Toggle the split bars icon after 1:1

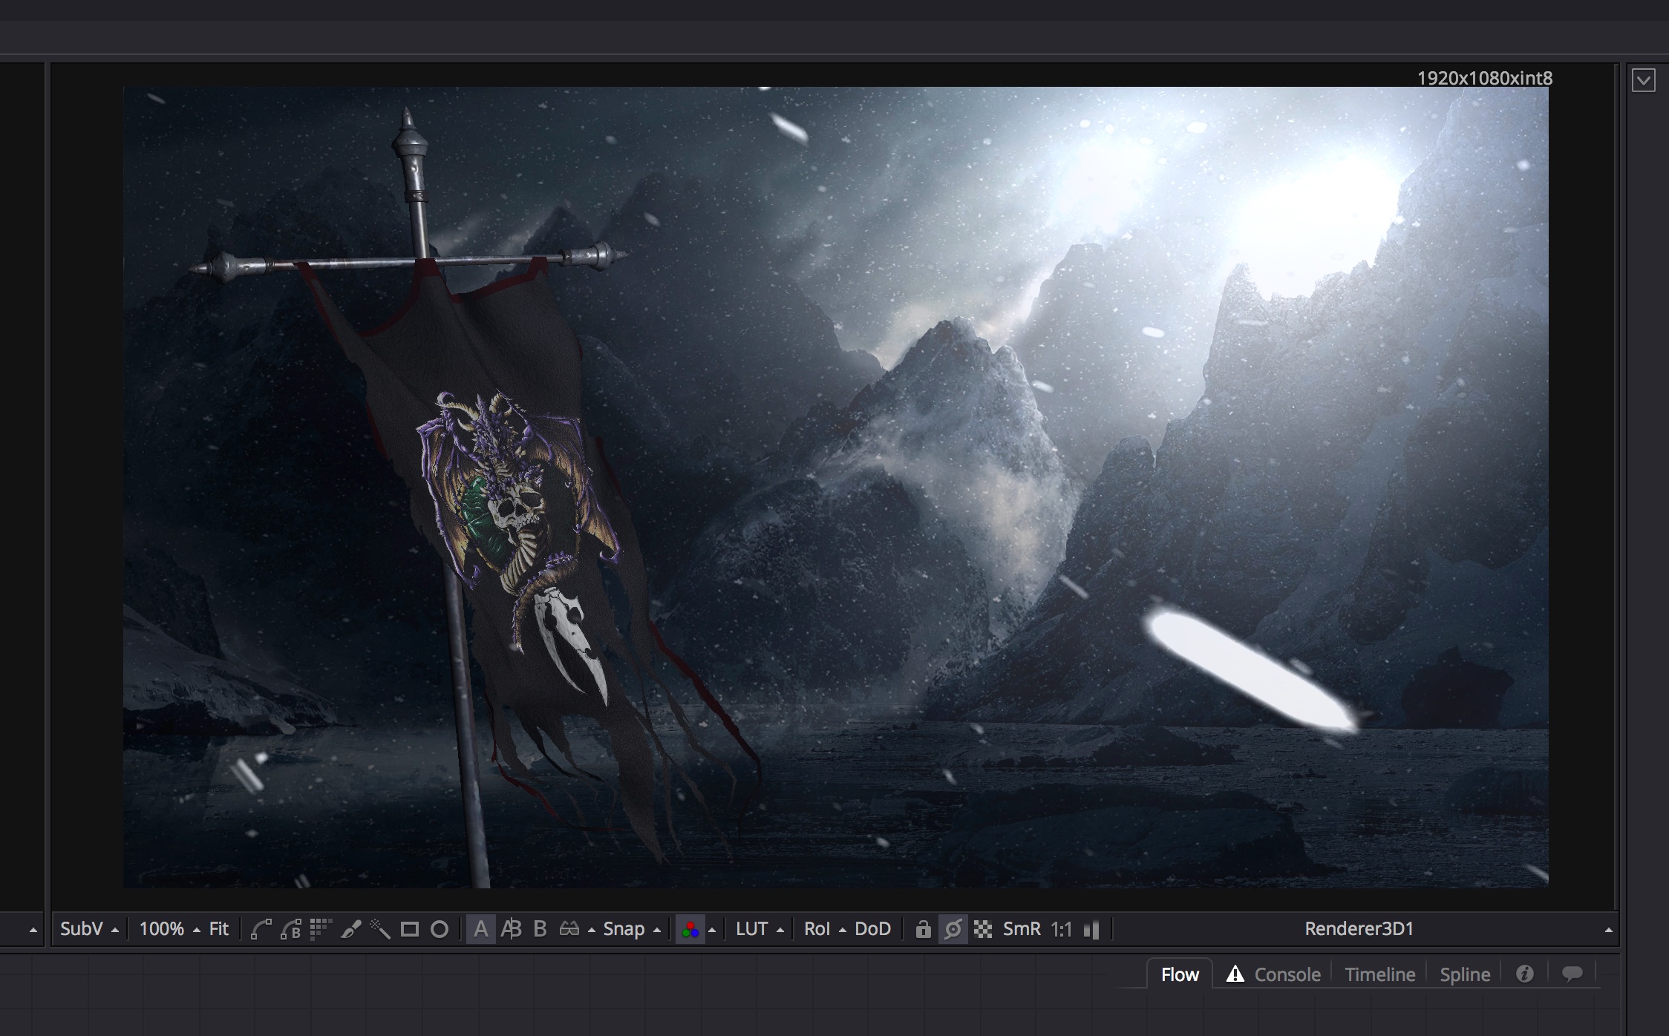(x=1091, y=929)
